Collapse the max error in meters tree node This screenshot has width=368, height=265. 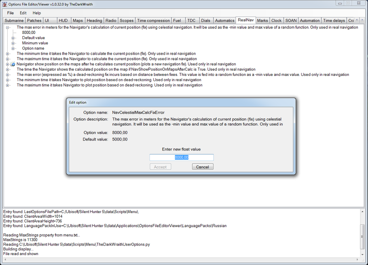[8, 27]
